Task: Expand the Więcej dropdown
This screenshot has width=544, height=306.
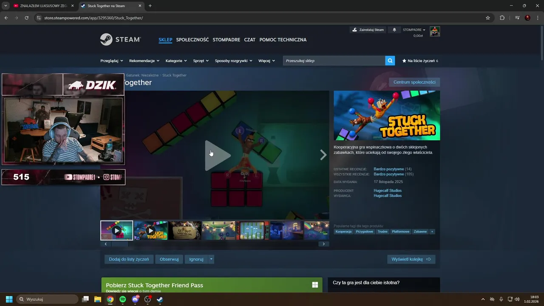Action: [267, 61]
